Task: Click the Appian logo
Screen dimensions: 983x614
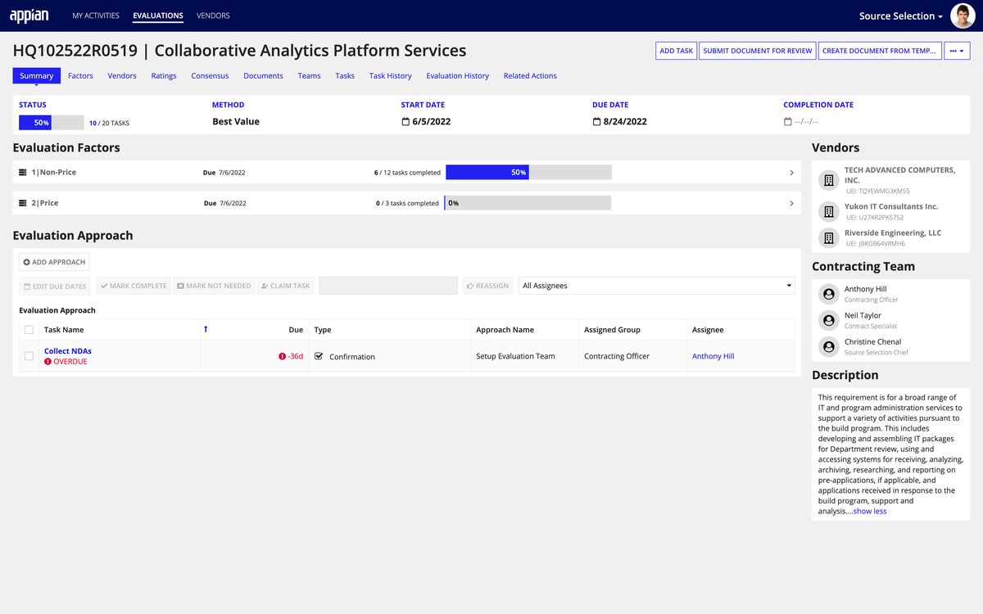Action: click(x=29, y=16)
